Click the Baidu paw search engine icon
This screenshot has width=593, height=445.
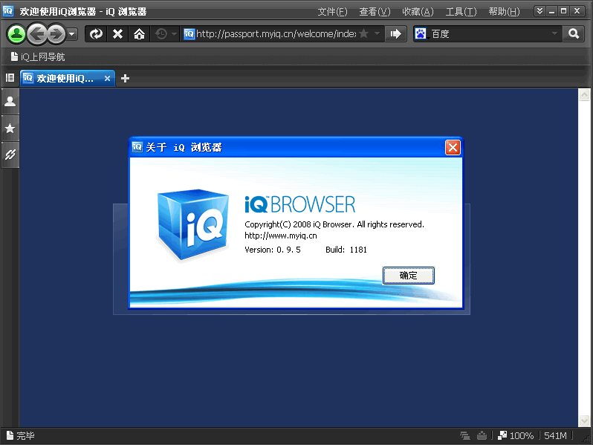(x=421, y=34)
